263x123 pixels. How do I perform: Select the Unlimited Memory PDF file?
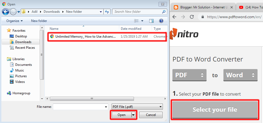[107, 37]
